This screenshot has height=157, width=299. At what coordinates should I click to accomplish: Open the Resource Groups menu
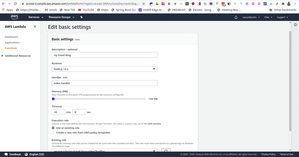click(61, 17)
